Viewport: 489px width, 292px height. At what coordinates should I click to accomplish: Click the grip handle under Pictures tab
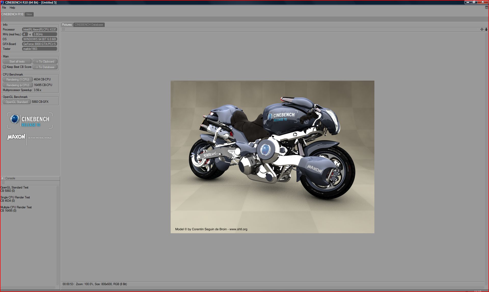[63, 30]
